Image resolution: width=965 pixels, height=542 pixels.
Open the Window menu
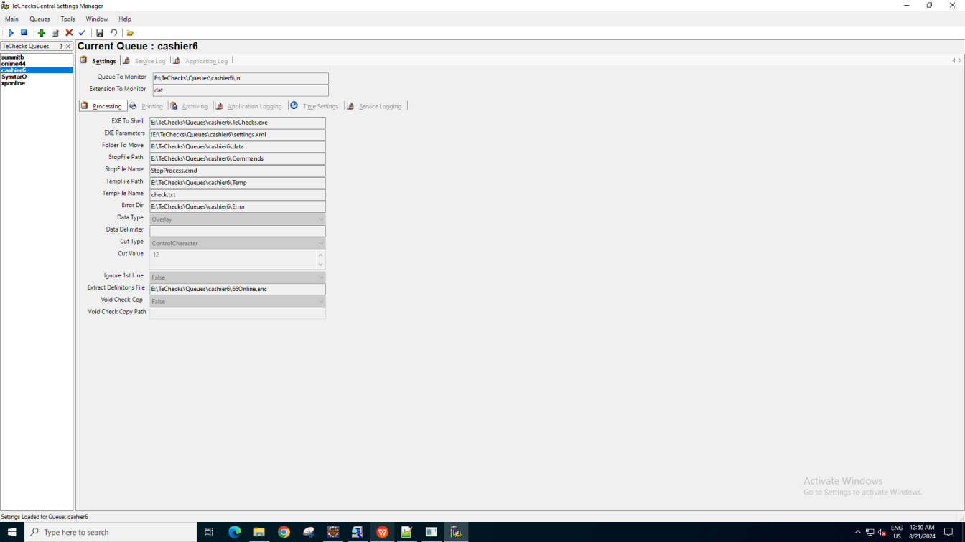click(x=97, y=19)
